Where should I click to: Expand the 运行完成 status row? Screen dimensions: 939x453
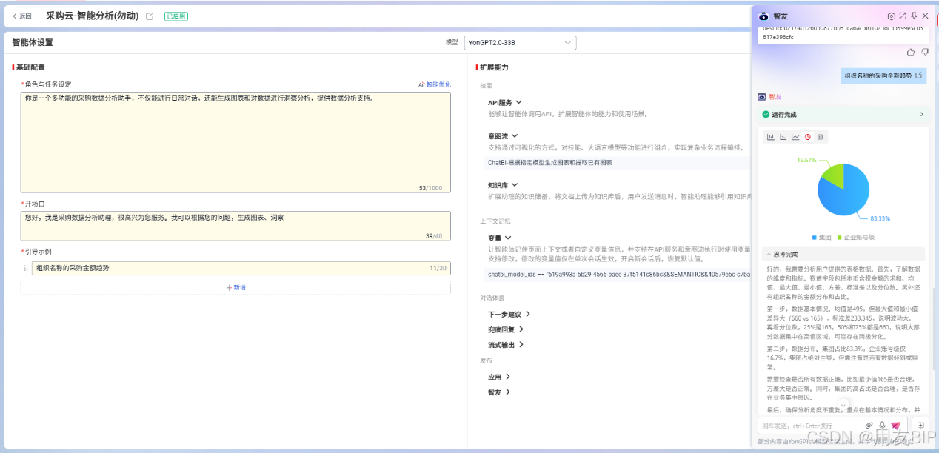[843, 115]
